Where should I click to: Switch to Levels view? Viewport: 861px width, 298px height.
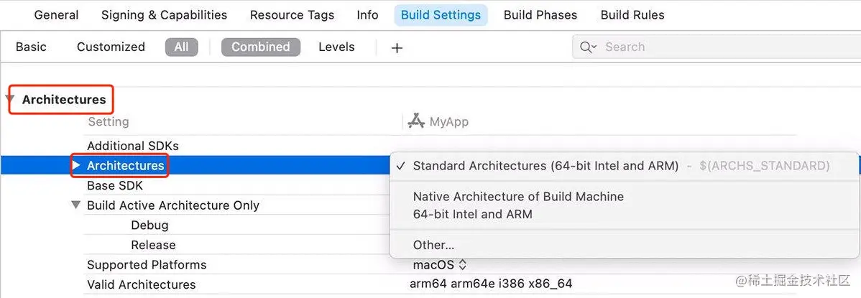click(x=336, y=47)
